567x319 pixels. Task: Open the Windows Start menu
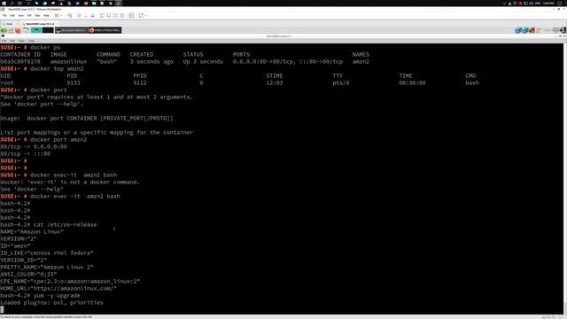pos(4,4)
